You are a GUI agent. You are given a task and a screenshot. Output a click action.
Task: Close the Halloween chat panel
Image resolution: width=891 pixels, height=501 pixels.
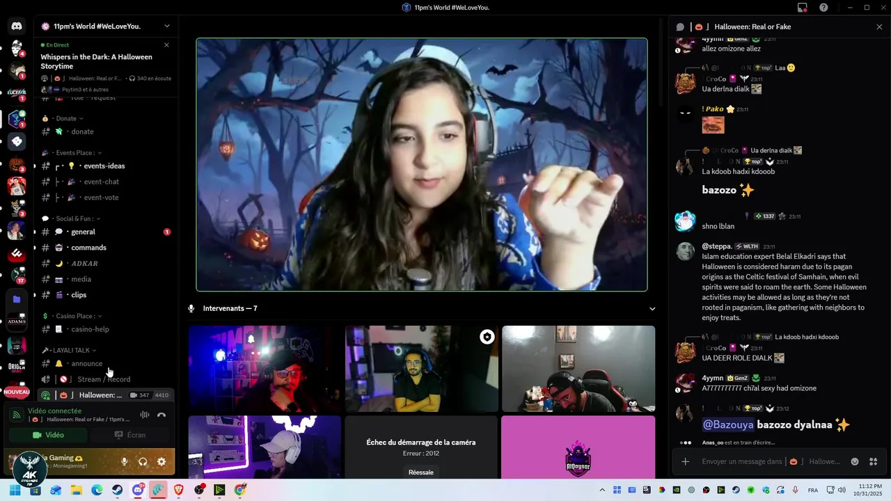click(879, 26)
